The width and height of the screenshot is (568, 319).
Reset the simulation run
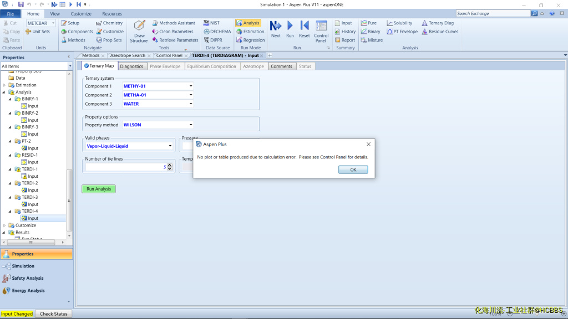point(305,29)
